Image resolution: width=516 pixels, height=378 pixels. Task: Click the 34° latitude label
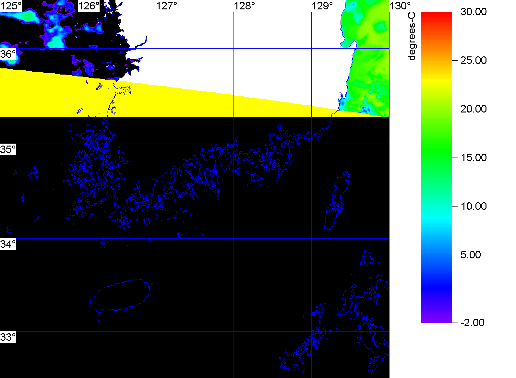(x=8, y=244)
